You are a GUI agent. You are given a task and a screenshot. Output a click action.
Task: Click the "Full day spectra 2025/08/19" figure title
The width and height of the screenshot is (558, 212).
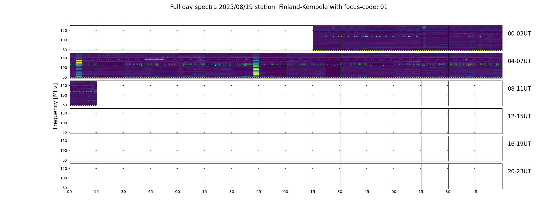coord(279,7)
